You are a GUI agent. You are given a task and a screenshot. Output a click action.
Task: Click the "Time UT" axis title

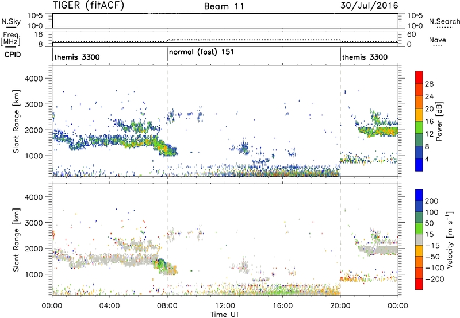[x=225, y=315]
